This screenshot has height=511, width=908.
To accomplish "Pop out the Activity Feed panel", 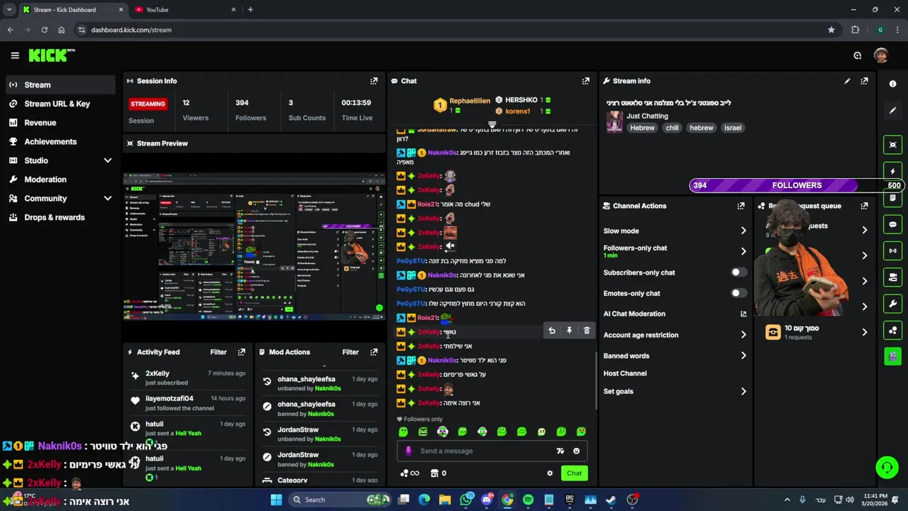I will (241, 352).
